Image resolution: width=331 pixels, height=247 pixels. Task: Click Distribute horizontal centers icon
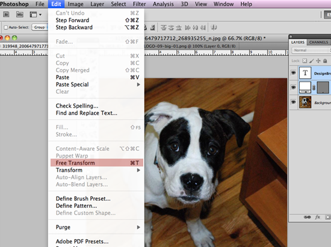point(195,28)
